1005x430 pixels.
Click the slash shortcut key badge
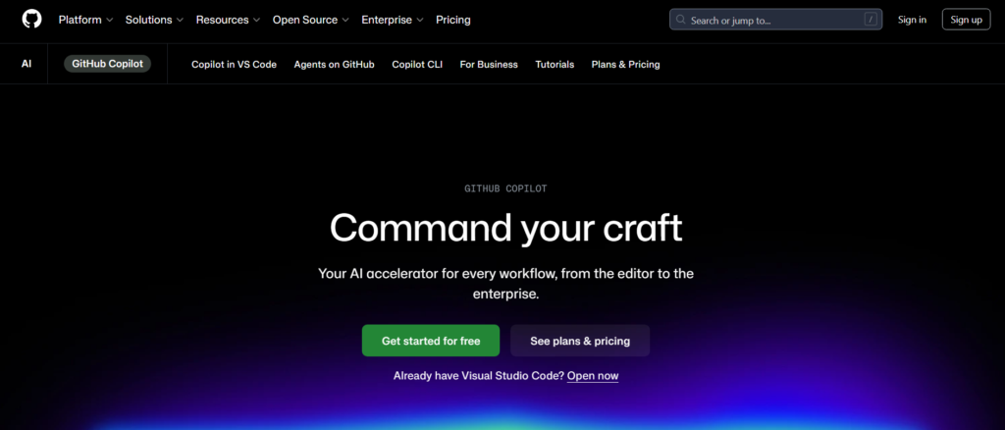[x=871, y=20]
